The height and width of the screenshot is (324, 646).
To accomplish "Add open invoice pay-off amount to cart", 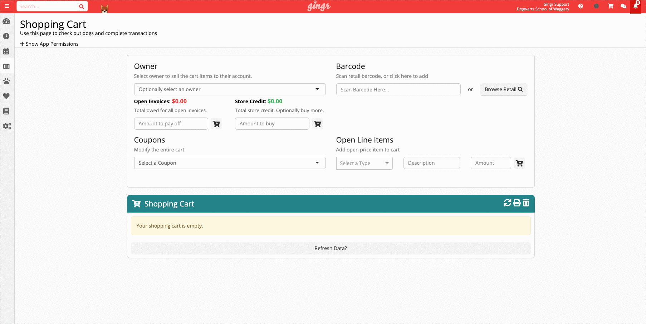I will tap(216, 124).
